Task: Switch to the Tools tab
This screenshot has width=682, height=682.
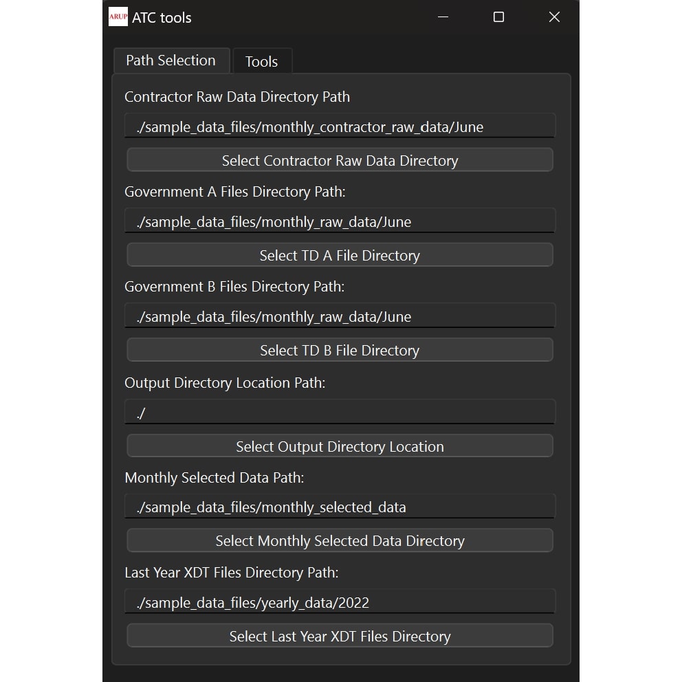Action: [261, 61]
